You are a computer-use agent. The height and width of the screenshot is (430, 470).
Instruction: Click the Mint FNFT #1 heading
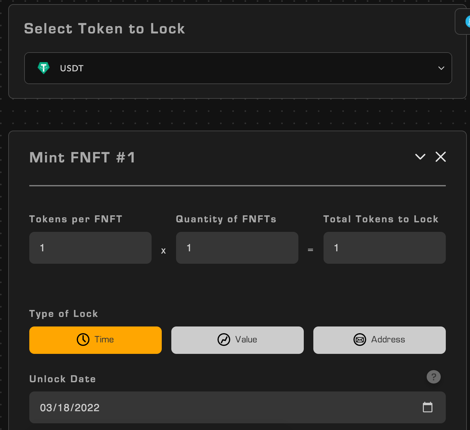82,157
